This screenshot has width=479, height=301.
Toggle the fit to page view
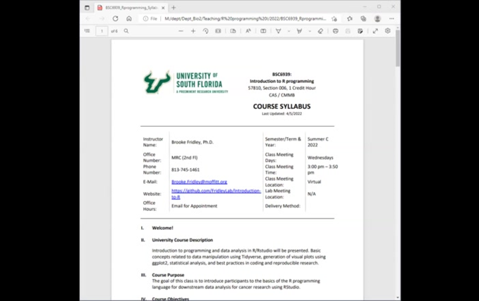point(218,31)
